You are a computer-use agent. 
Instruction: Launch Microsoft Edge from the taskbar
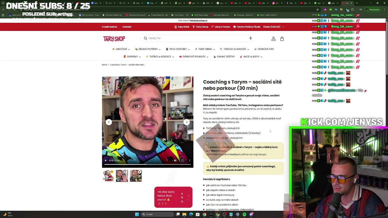click(191, 214)
